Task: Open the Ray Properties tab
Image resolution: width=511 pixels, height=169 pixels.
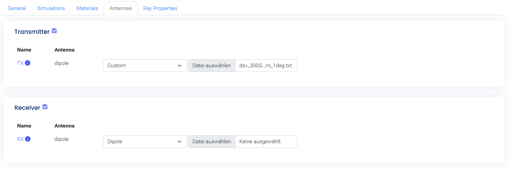Action: click(x=160, y=8)
